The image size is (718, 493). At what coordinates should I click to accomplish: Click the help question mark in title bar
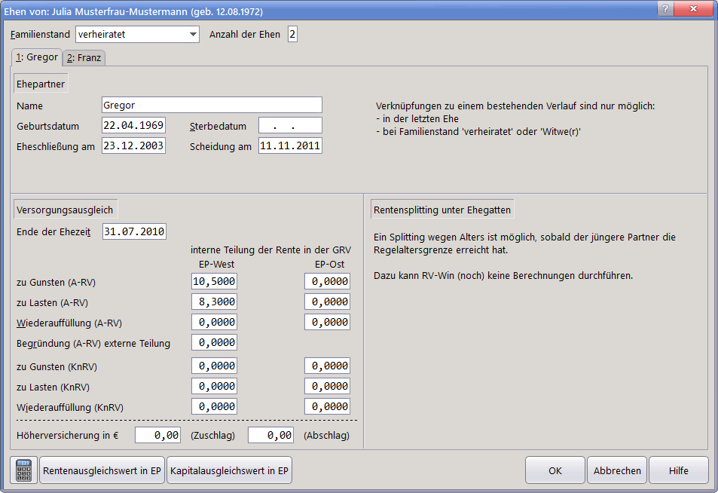(x=665, y=8)
